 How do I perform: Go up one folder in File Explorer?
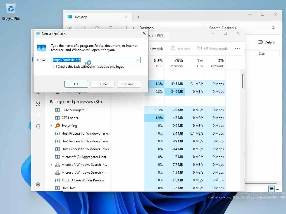pos(97,28)
